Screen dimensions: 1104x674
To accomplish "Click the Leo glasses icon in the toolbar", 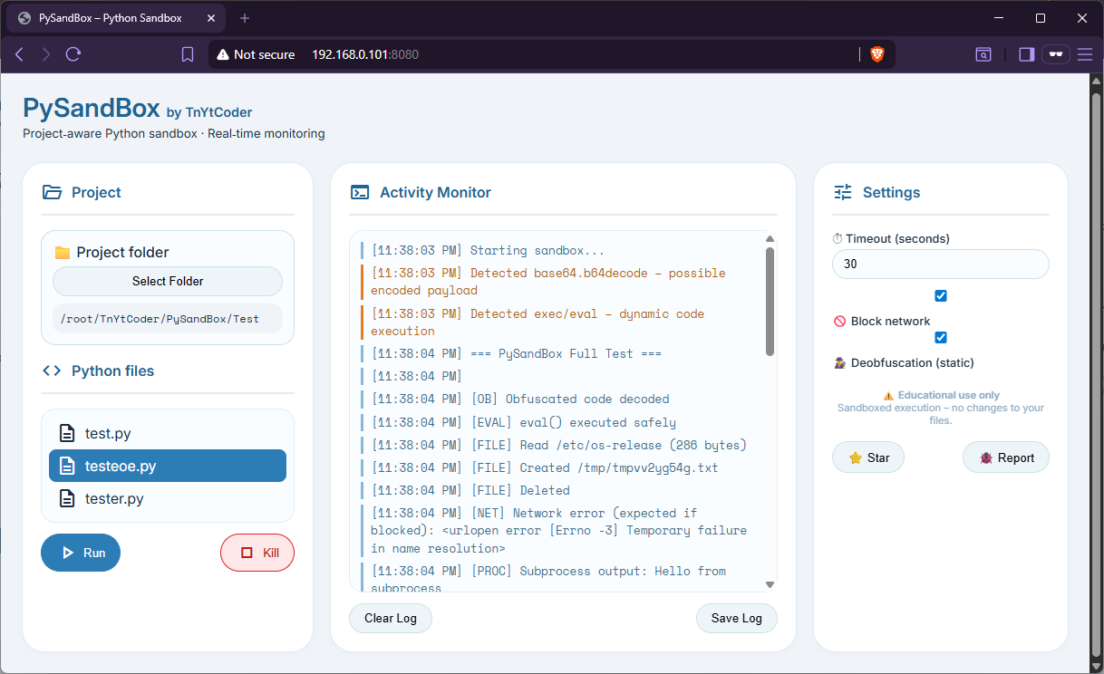I will [1056, 54].
